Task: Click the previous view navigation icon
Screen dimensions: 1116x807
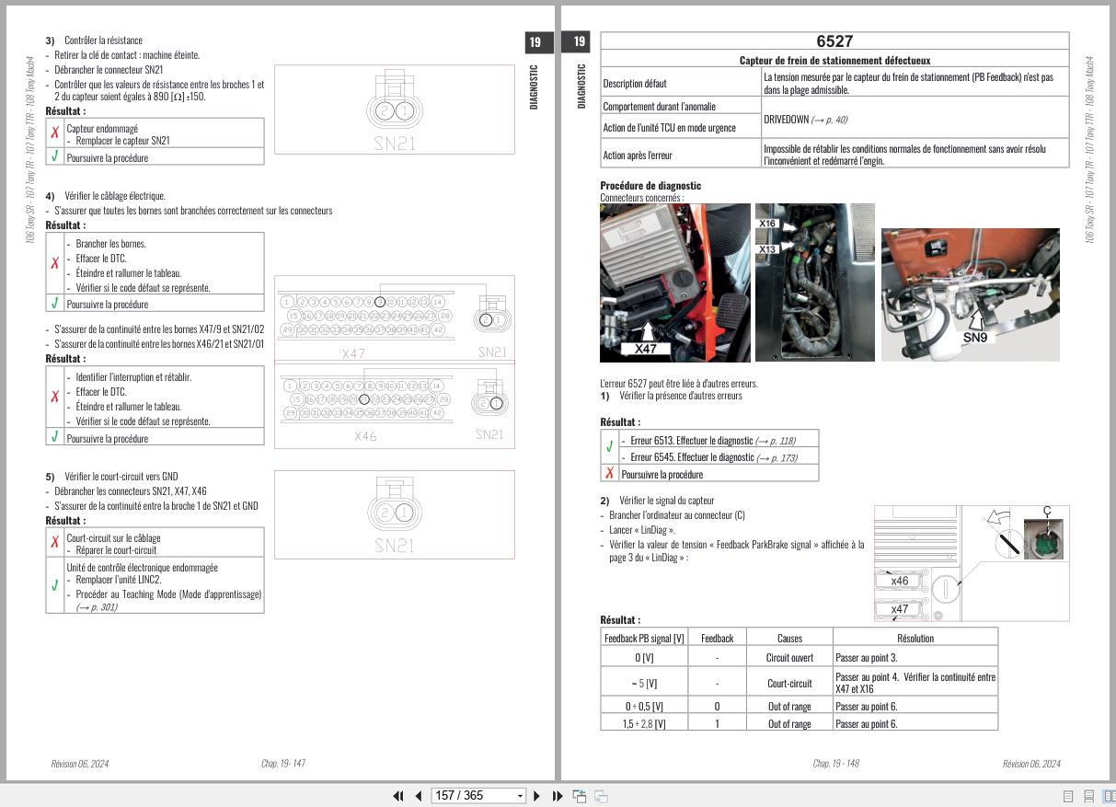Action: pyautogui.click(x=579, y=795)
